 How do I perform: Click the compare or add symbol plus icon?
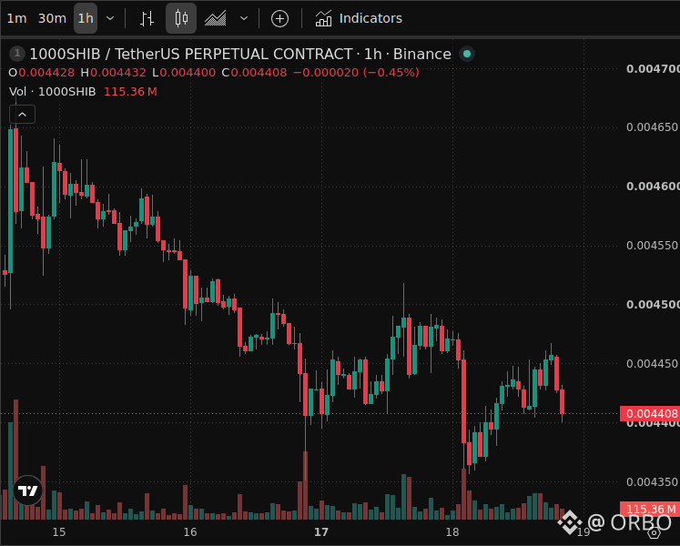tap(279, 18)
